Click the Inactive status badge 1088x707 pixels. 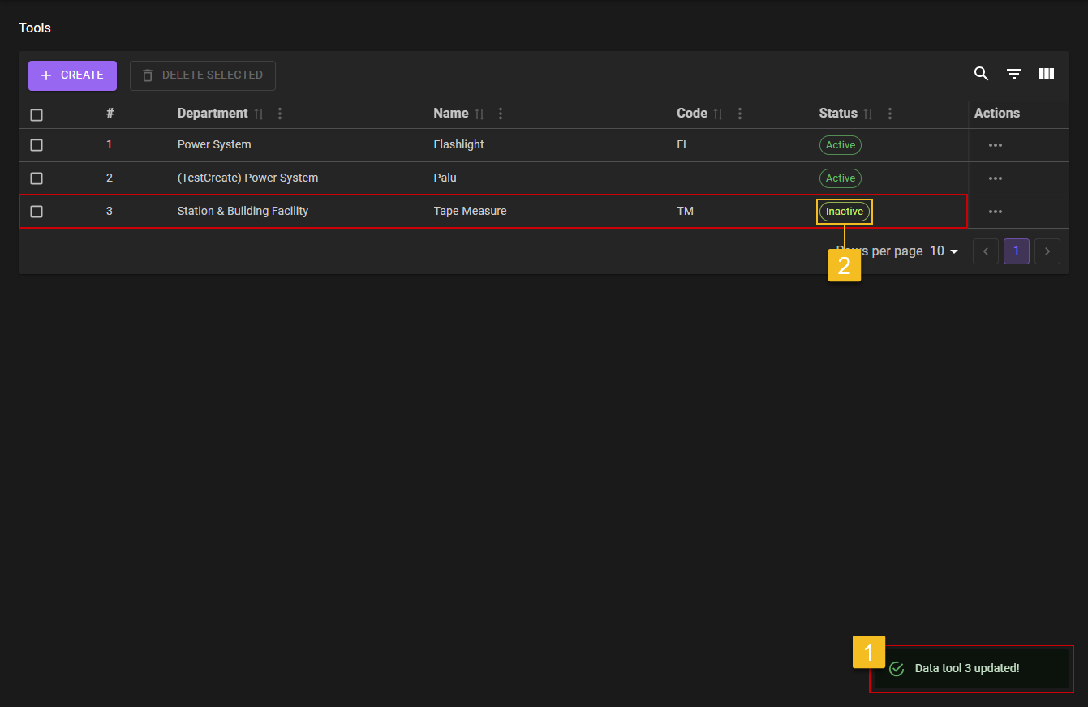(x=844, y=212)
